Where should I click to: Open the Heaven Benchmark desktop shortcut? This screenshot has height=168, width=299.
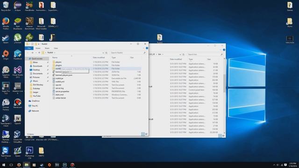29,23
